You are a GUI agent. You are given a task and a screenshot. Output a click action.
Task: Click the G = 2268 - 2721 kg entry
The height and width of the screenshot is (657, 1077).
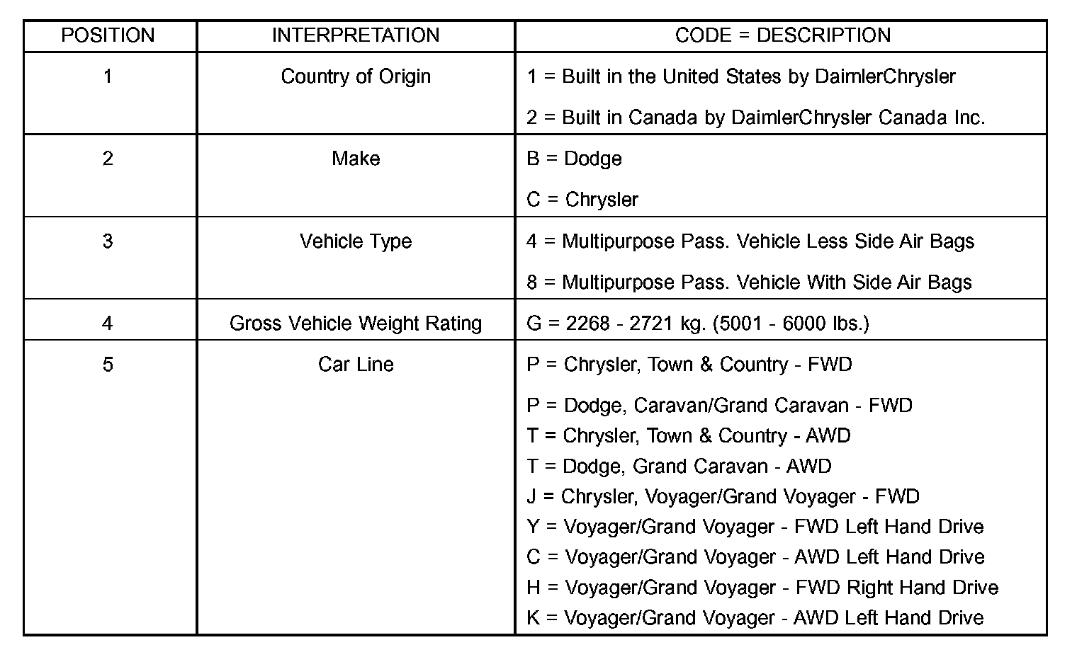697,324
